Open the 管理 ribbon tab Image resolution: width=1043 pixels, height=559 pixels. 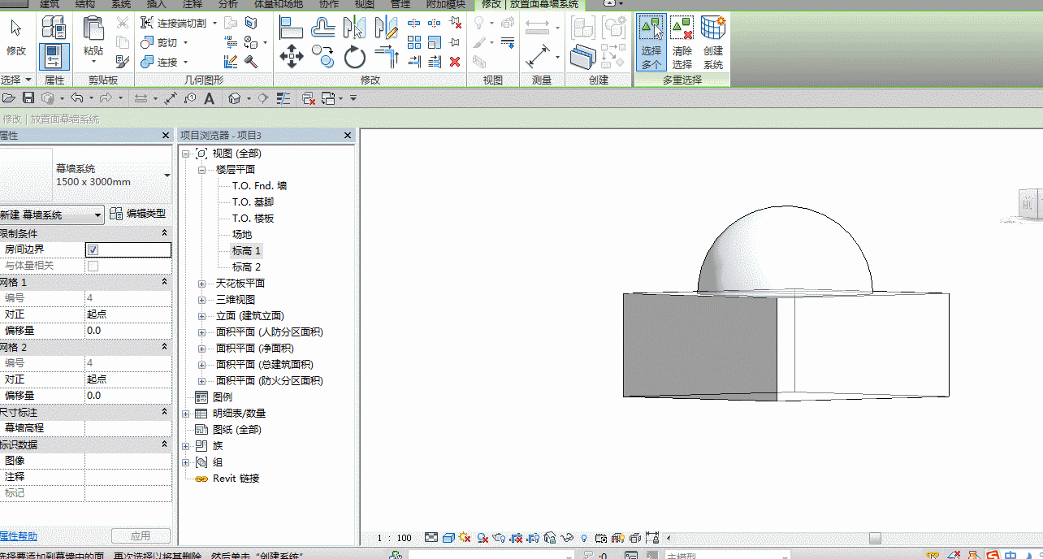[x=400, y=4]
